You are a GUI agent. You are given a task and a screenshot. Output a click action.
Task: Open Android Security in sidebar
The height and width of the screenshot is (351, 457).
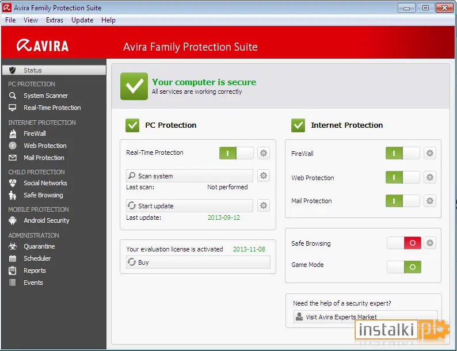pos(47,220)
